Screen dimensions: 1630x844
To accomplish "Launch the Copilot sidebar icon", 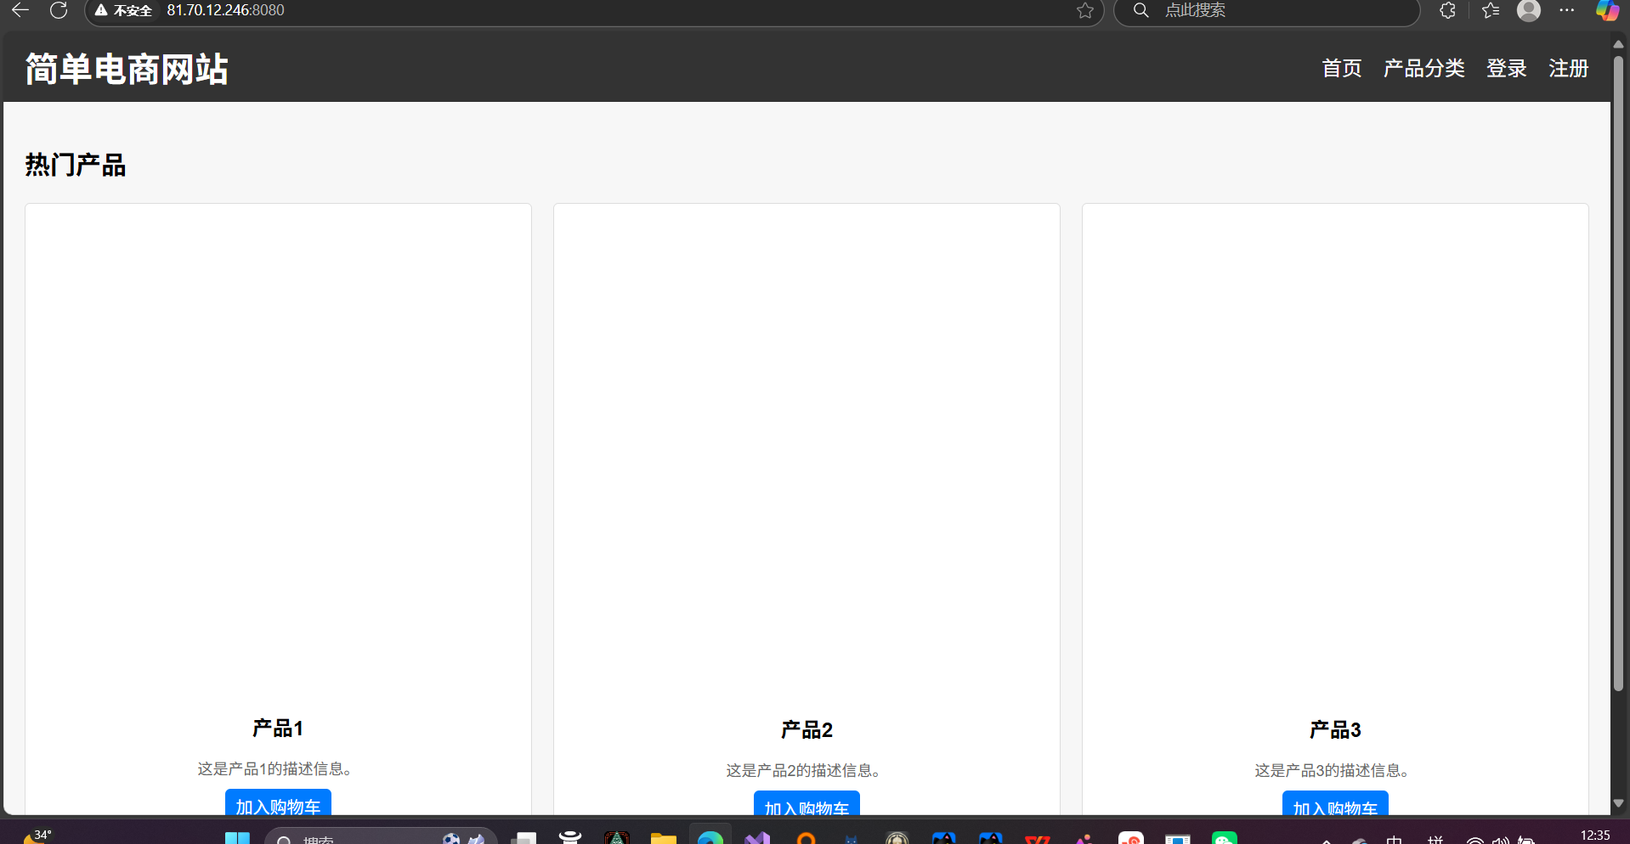I will coord(1607,10).
